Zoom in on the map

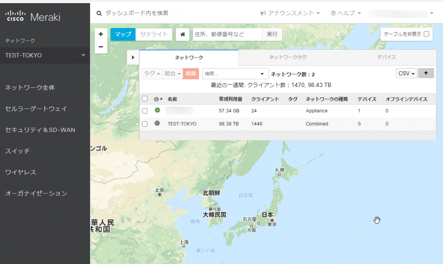click(101, 34)
